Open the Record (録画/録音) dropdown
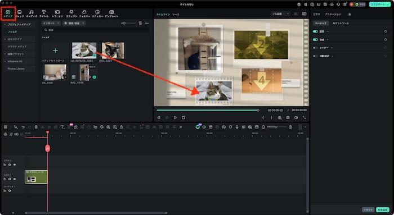 74,23
